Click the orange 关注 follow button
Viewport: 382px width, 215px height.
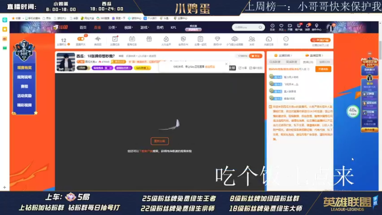[x=255, y=56]
